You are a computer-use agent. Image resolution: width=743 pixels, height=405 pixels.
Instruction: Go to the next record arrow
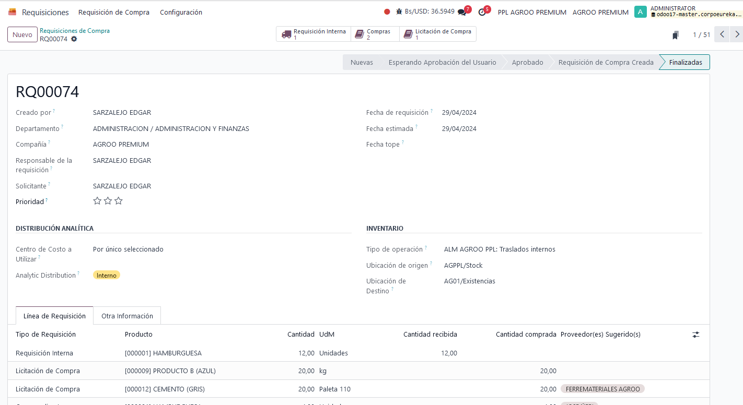[737, 34]
